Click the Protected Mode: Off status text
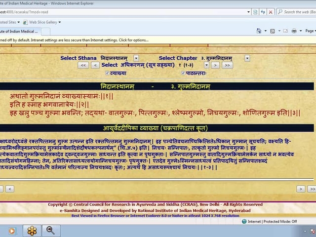Screen dimensions: 316x237 point(280,222)
